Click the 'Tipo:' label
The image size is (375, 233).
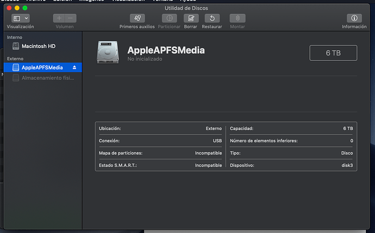[235, 153]
